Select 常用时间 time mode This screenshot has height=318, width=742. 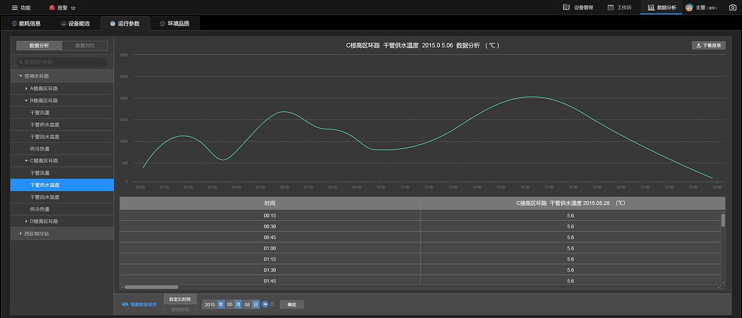pos(180,309)
